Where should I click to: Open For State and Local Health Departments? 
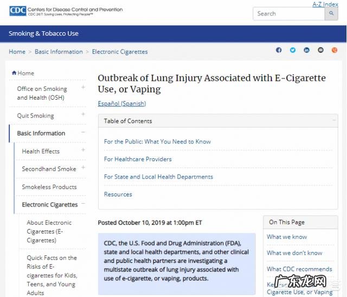tap(158, 177)
